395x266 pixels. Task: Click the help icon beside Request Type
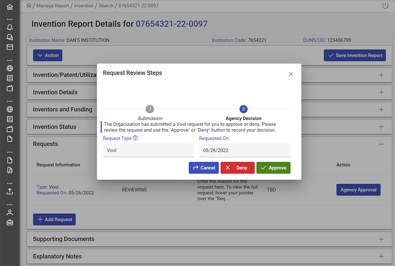(135, 138)
